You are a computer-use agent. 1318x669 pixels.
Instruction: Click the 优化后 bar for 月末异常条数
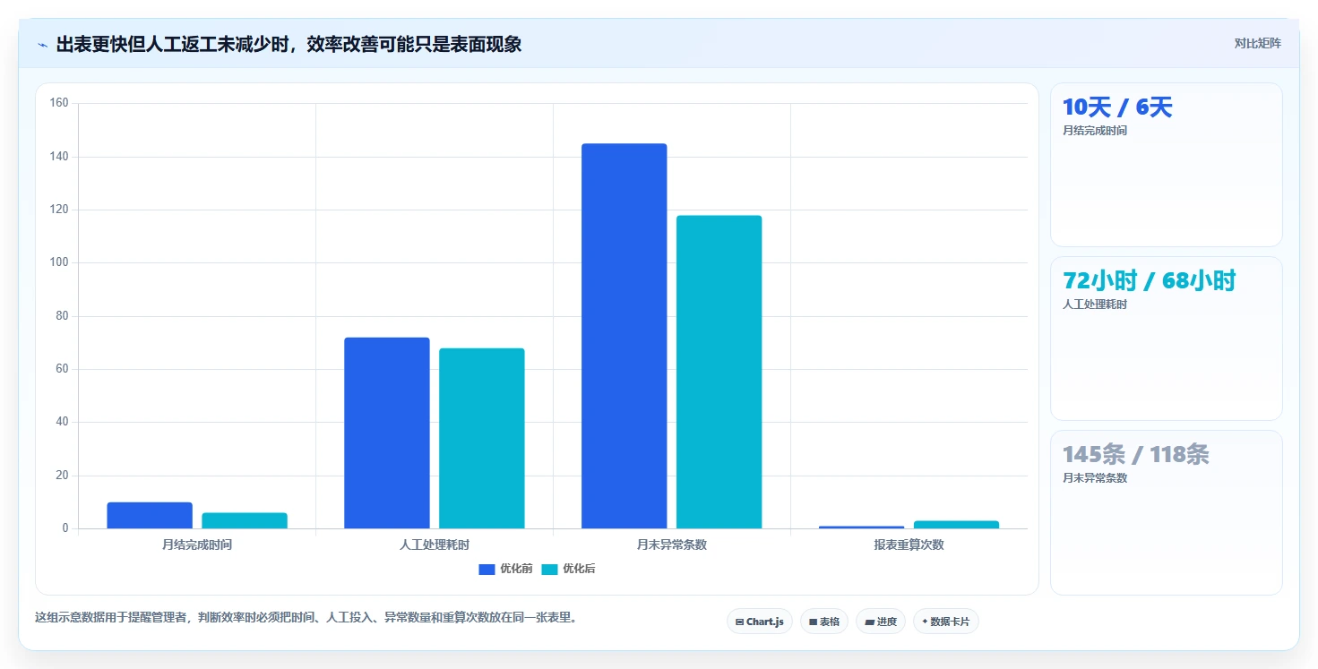click(719, 372)
